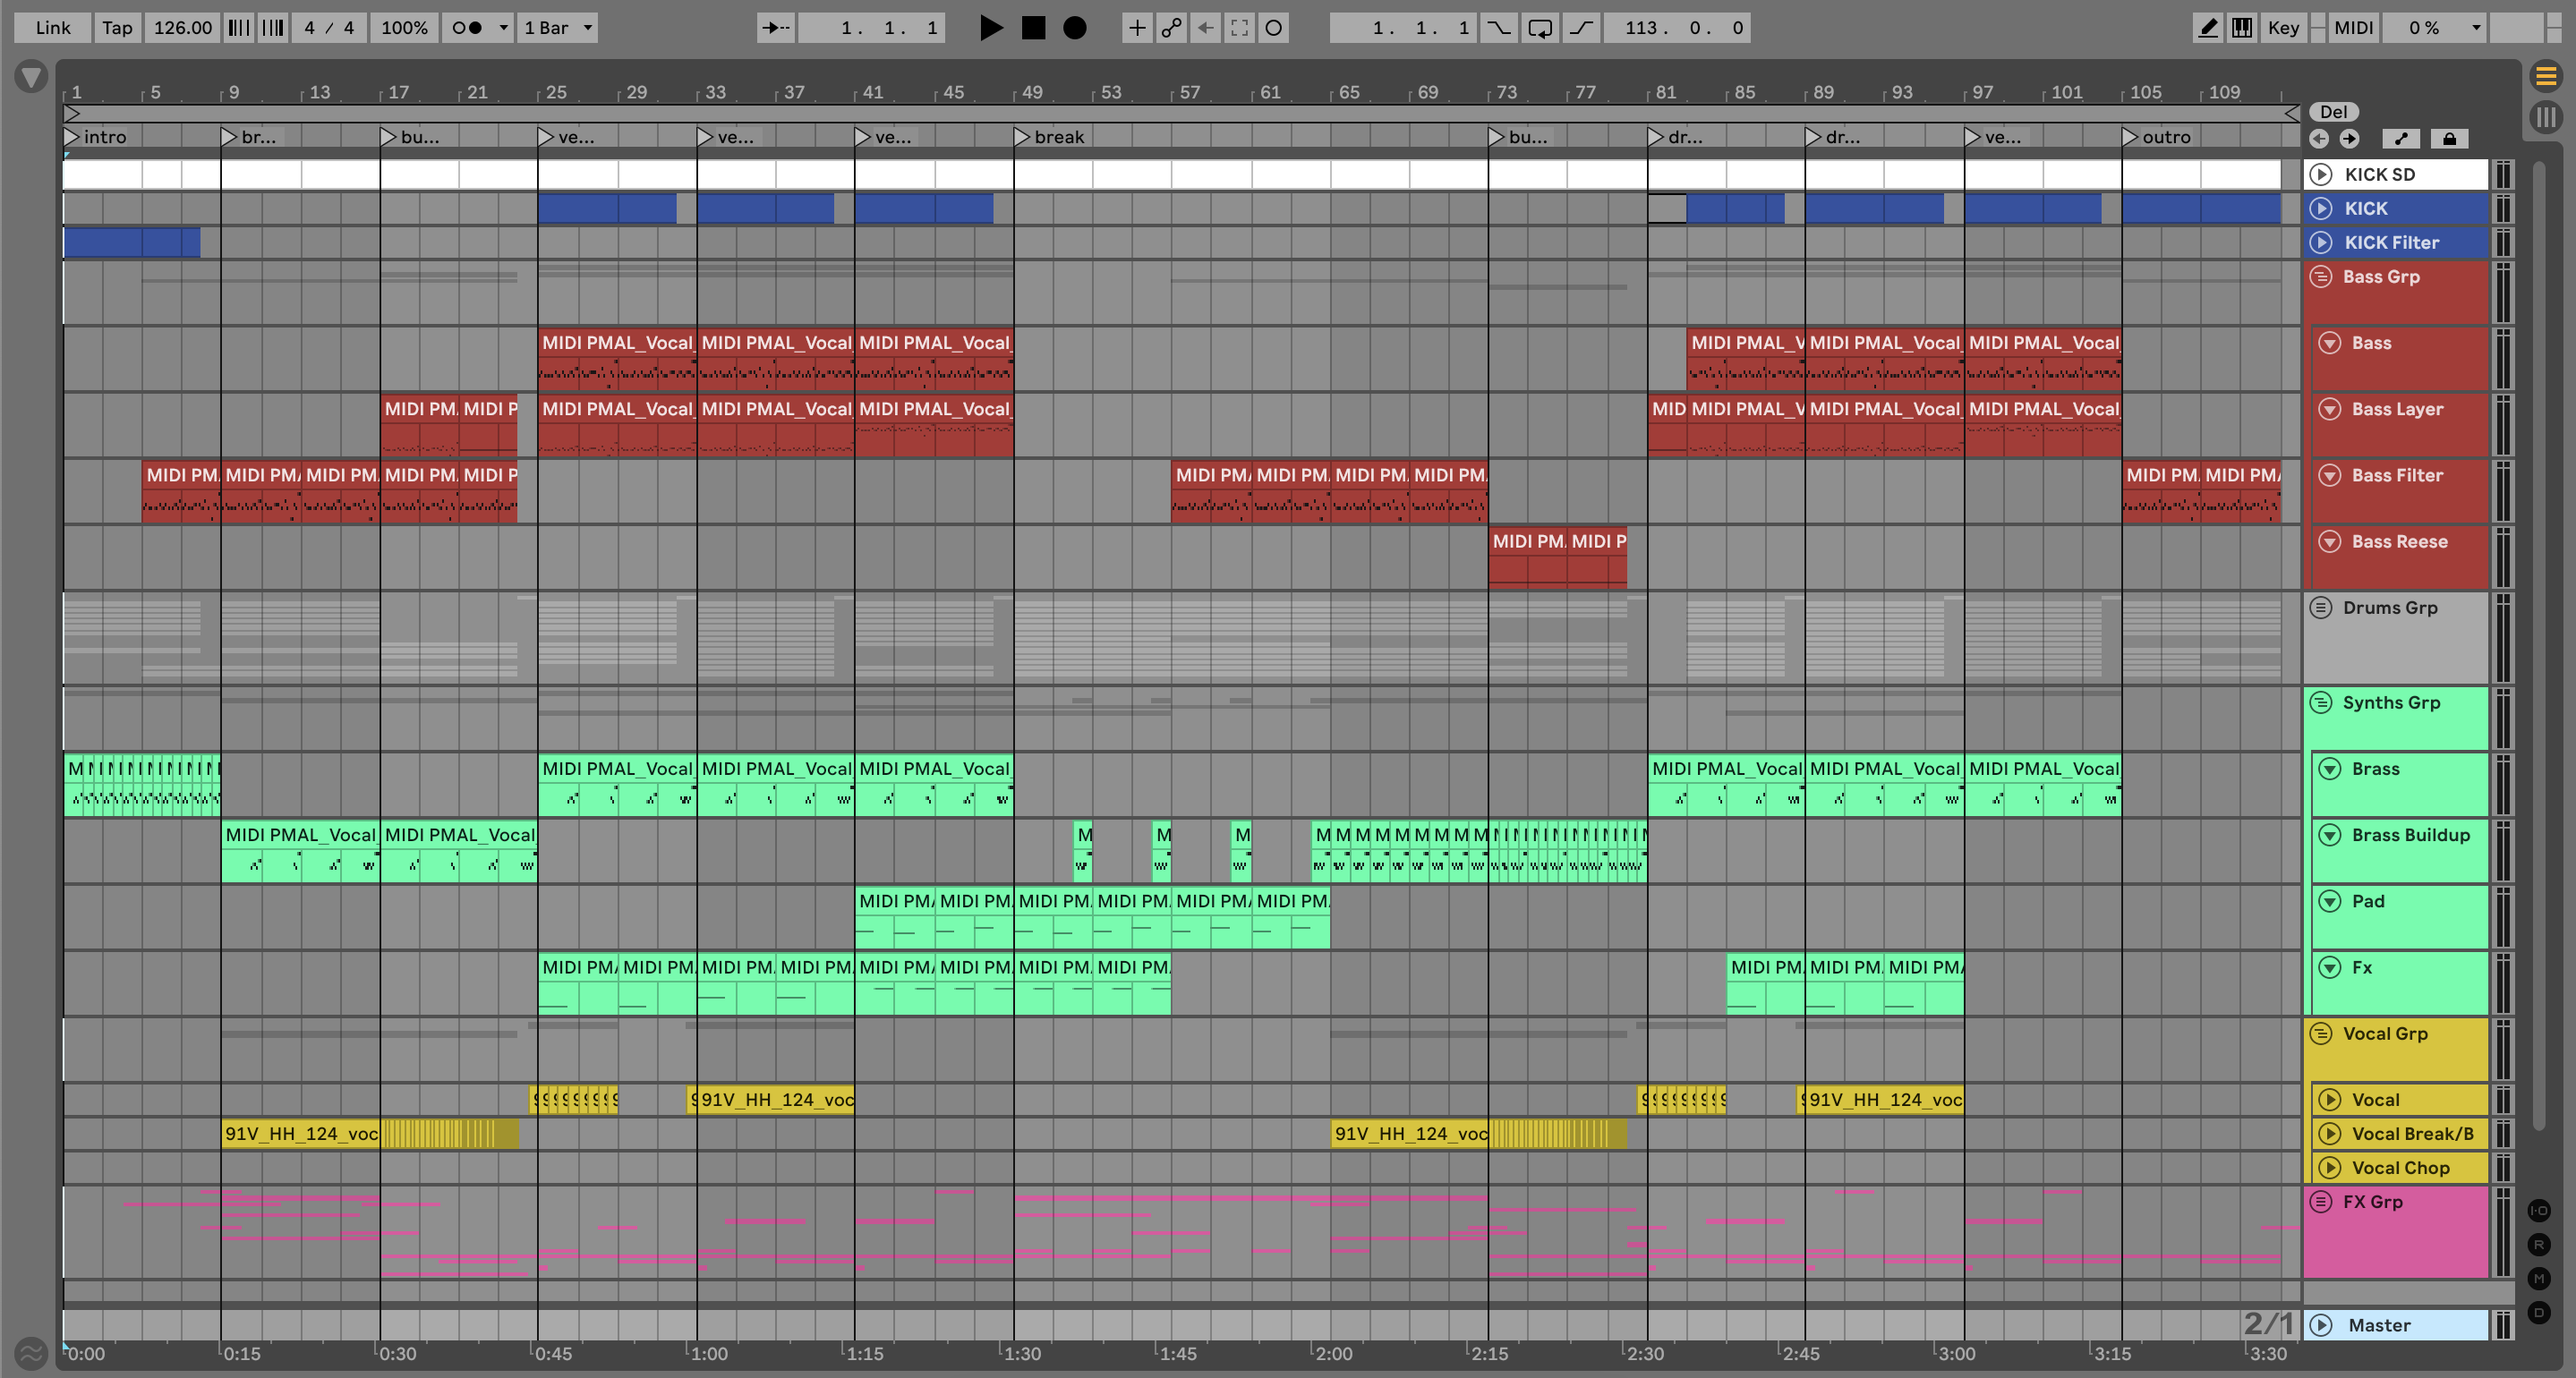Viewport: 2576px width, 1378px height.
Task: Click the 126.00 tempo field
Action: [x=182, y=28]
